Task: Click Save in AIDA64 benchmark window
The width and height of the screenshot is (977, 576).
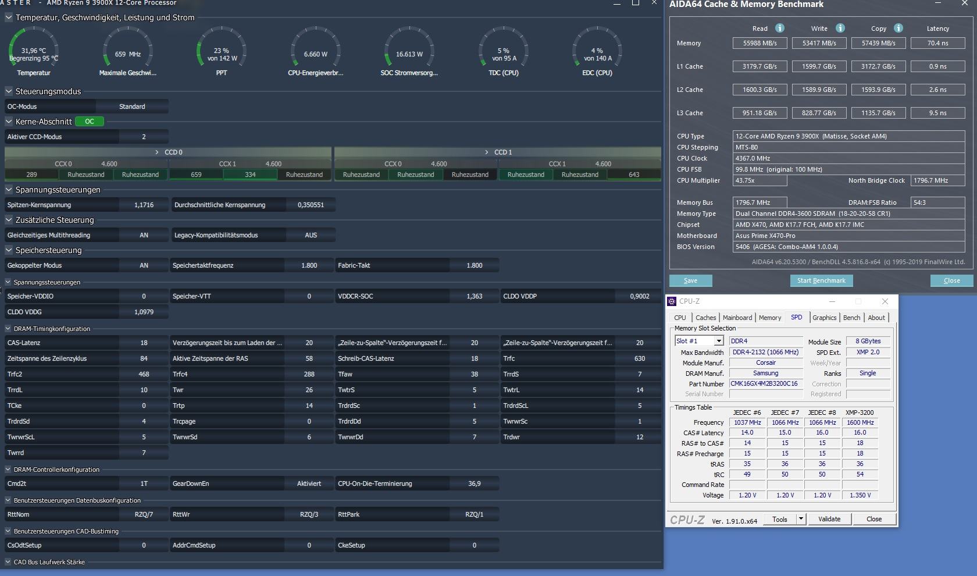Action: pos(690,280)
